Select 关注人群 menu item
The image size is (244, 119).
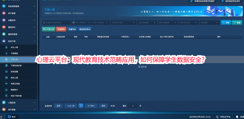click(x=19, y=47)
